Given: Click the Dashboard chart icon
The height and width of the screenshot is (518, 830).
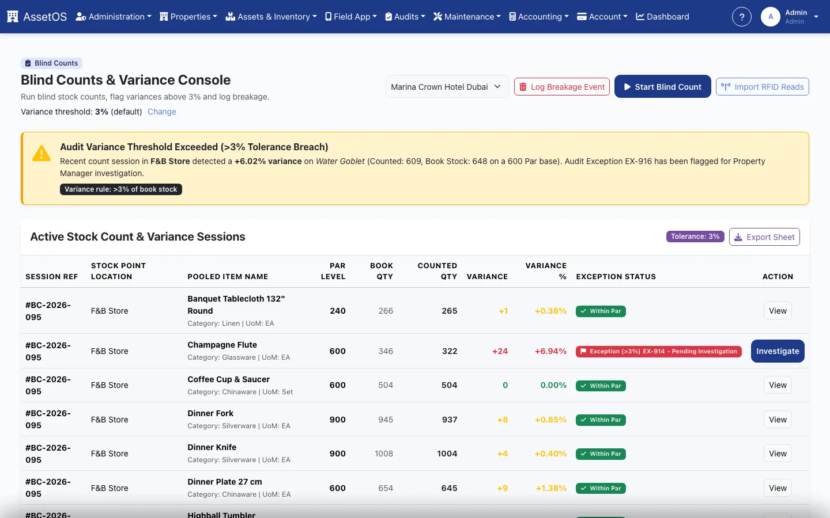Looking at the screenshot, I should 640,17.
